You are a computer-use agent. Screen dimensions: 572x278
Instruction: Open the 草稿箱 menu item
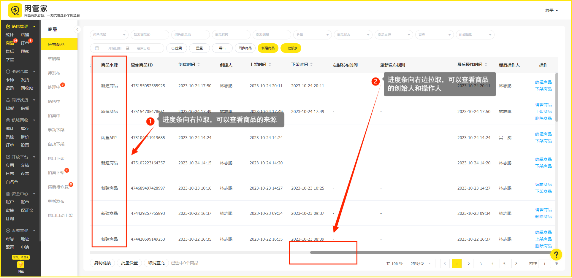pyautogui.click(x=54, y=59)
